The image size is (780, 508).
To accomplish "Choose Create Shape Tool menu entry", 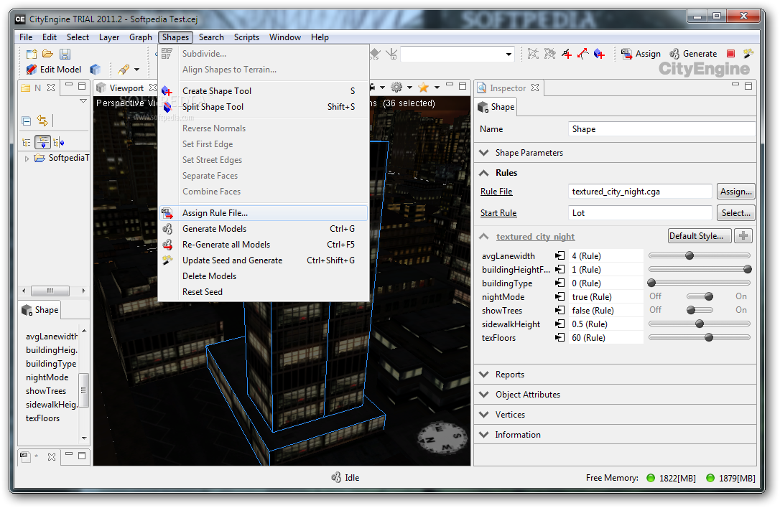I will coord(264,91).
